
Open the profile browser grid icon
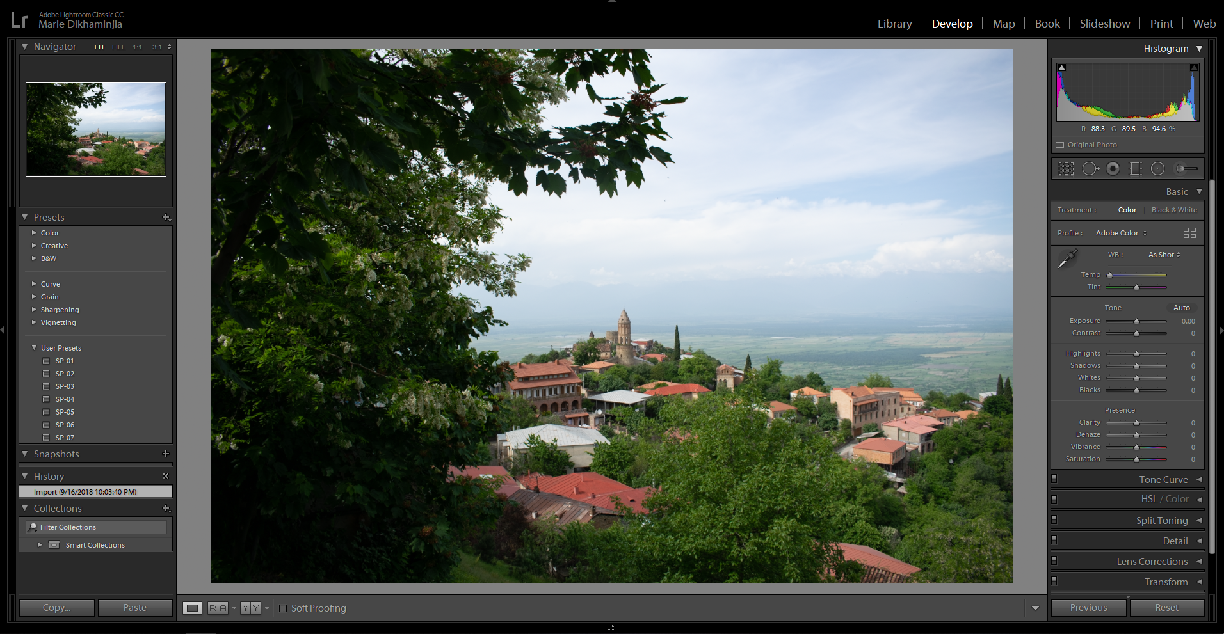(x=1189, y=233)
